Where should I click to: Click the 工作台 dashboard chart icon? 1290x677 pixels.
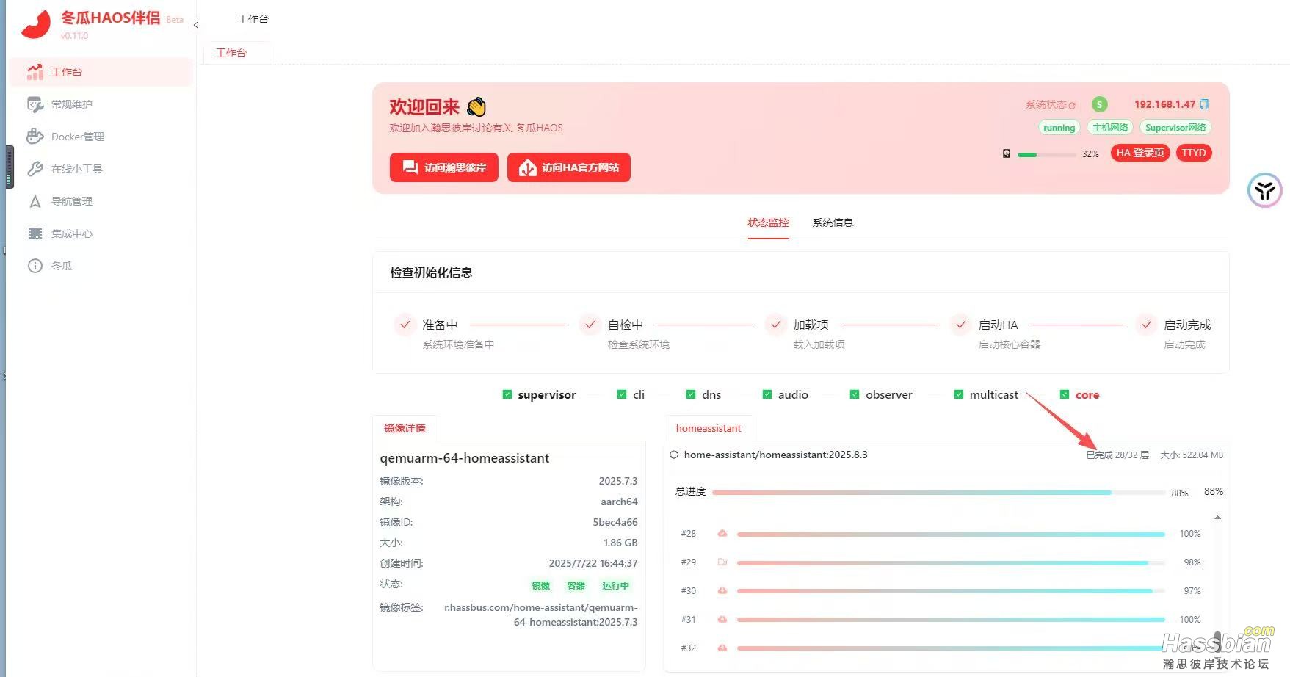(x=35, y=71)
